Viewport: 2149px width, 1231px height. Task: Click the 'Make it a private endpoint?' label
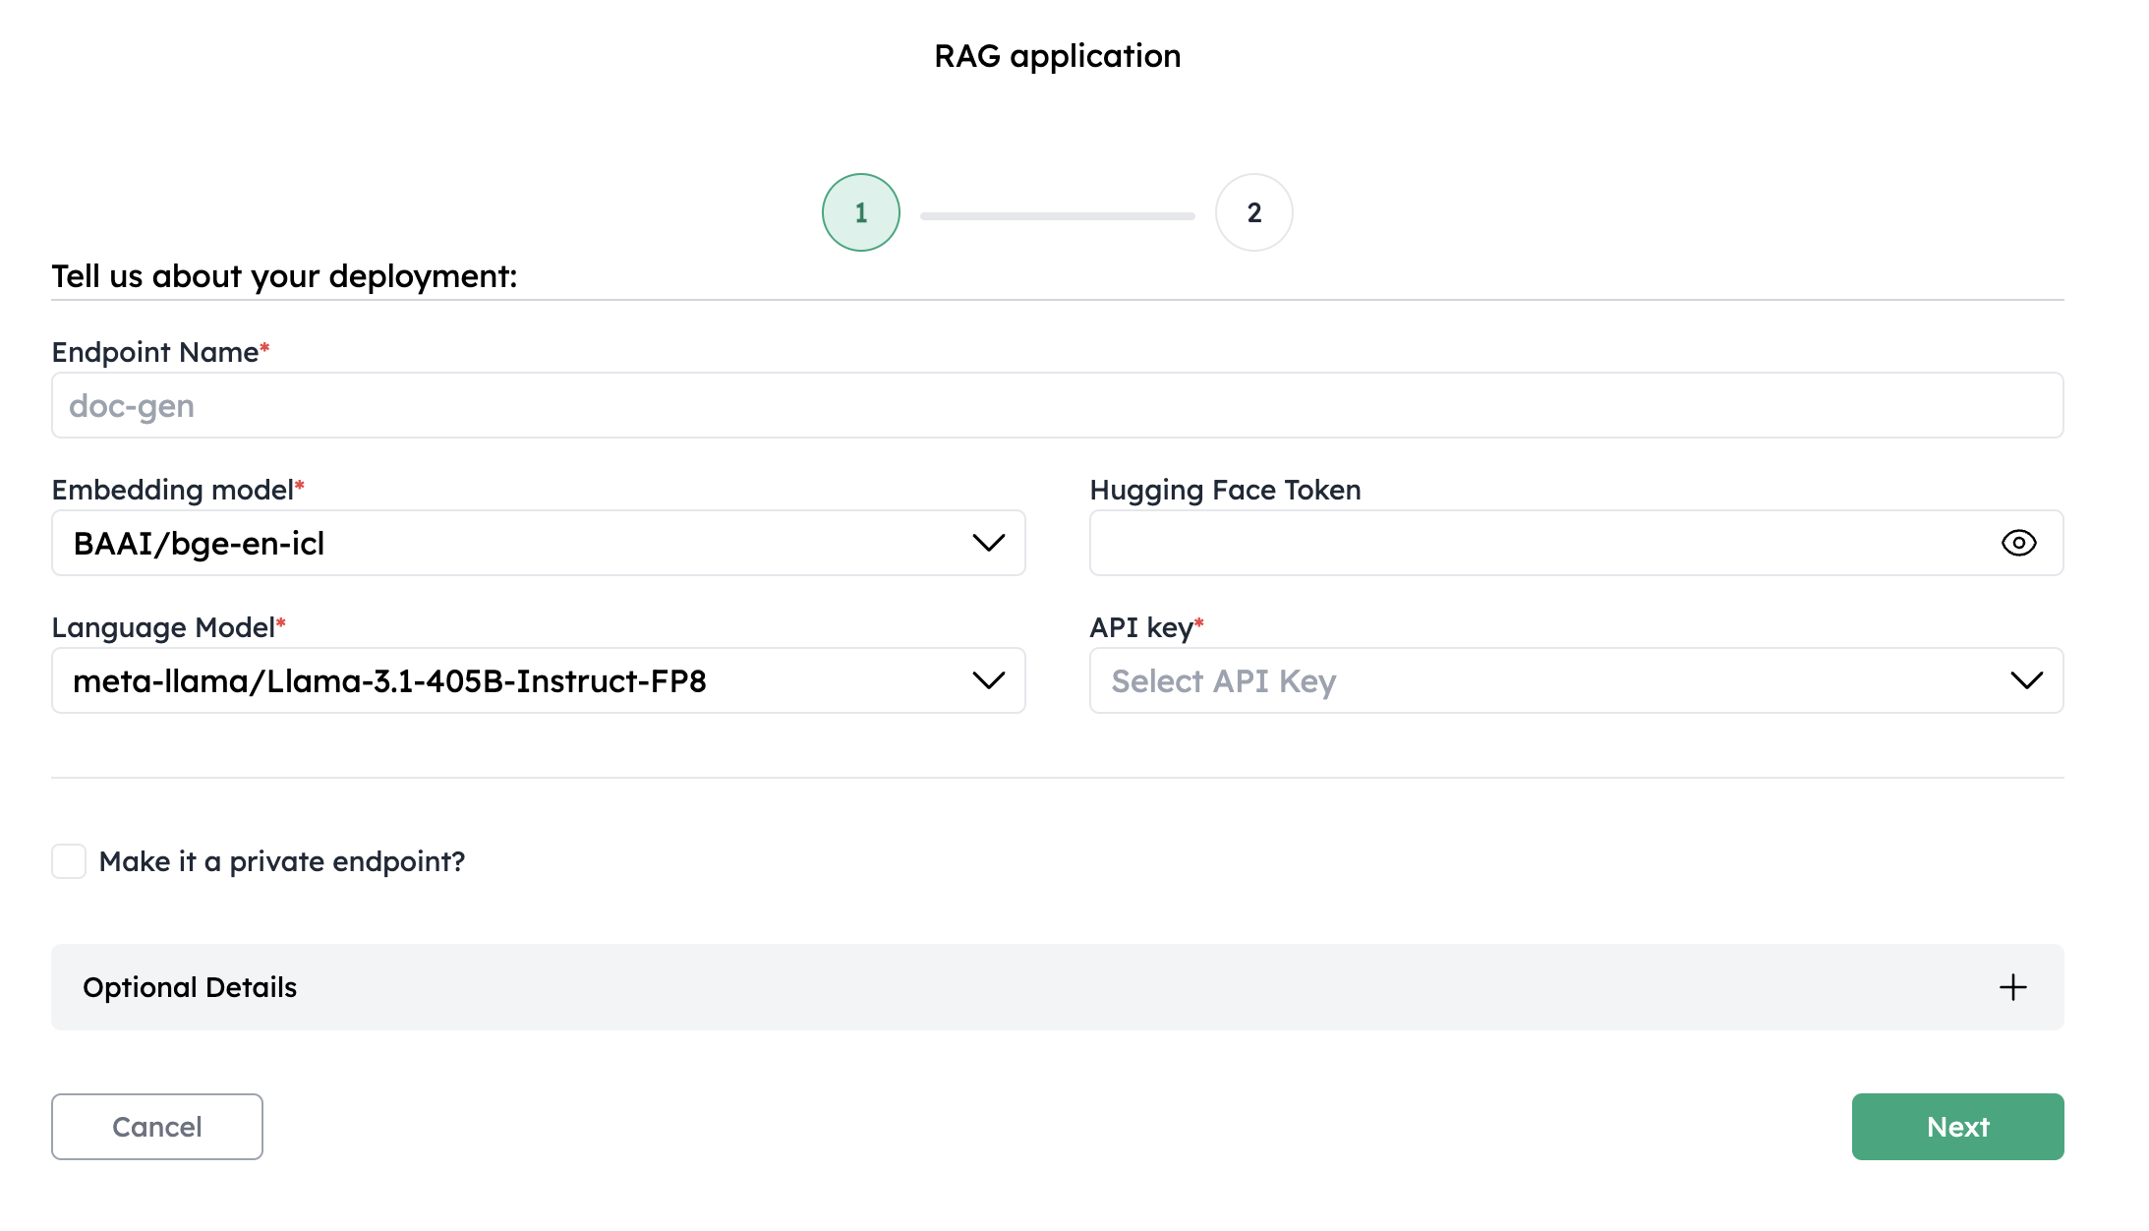click(x=282, y=861)
